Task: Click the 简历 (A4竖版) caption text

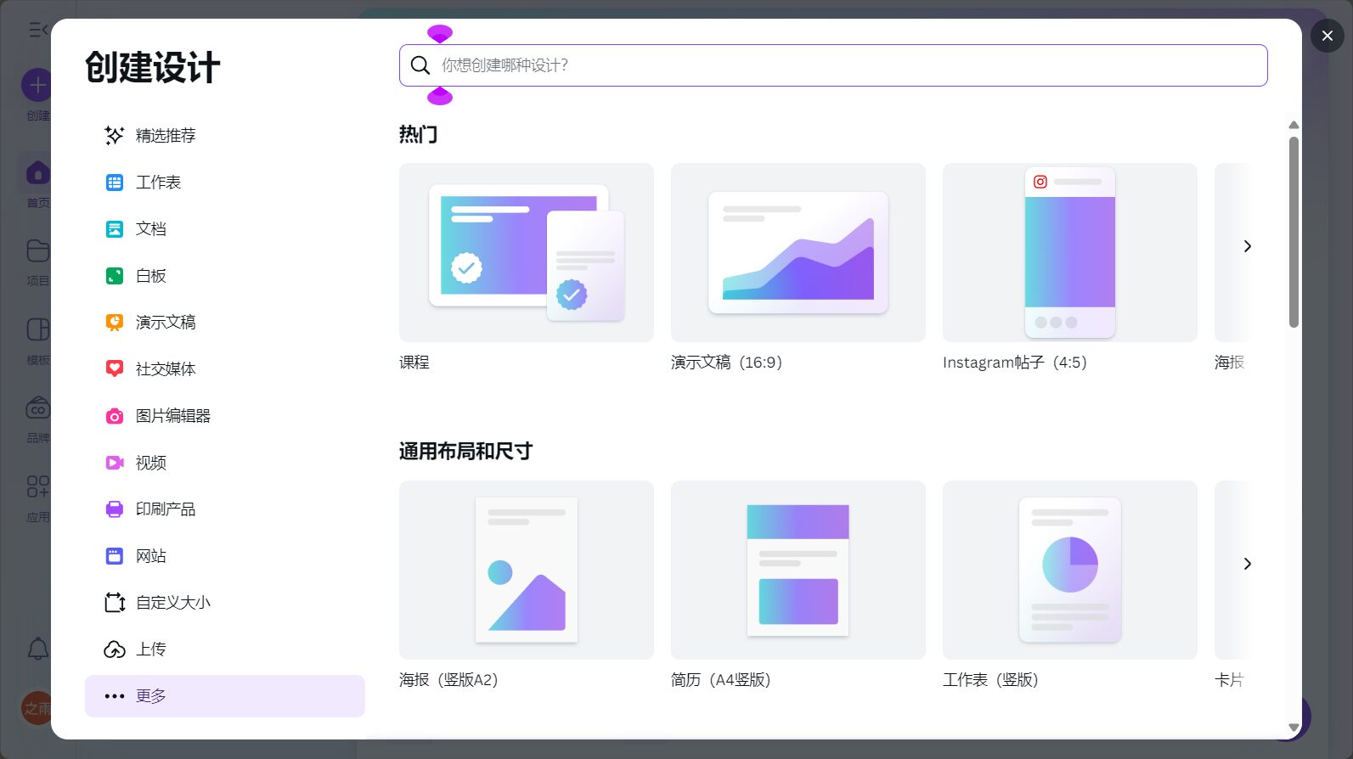Action: coord(721,680)
